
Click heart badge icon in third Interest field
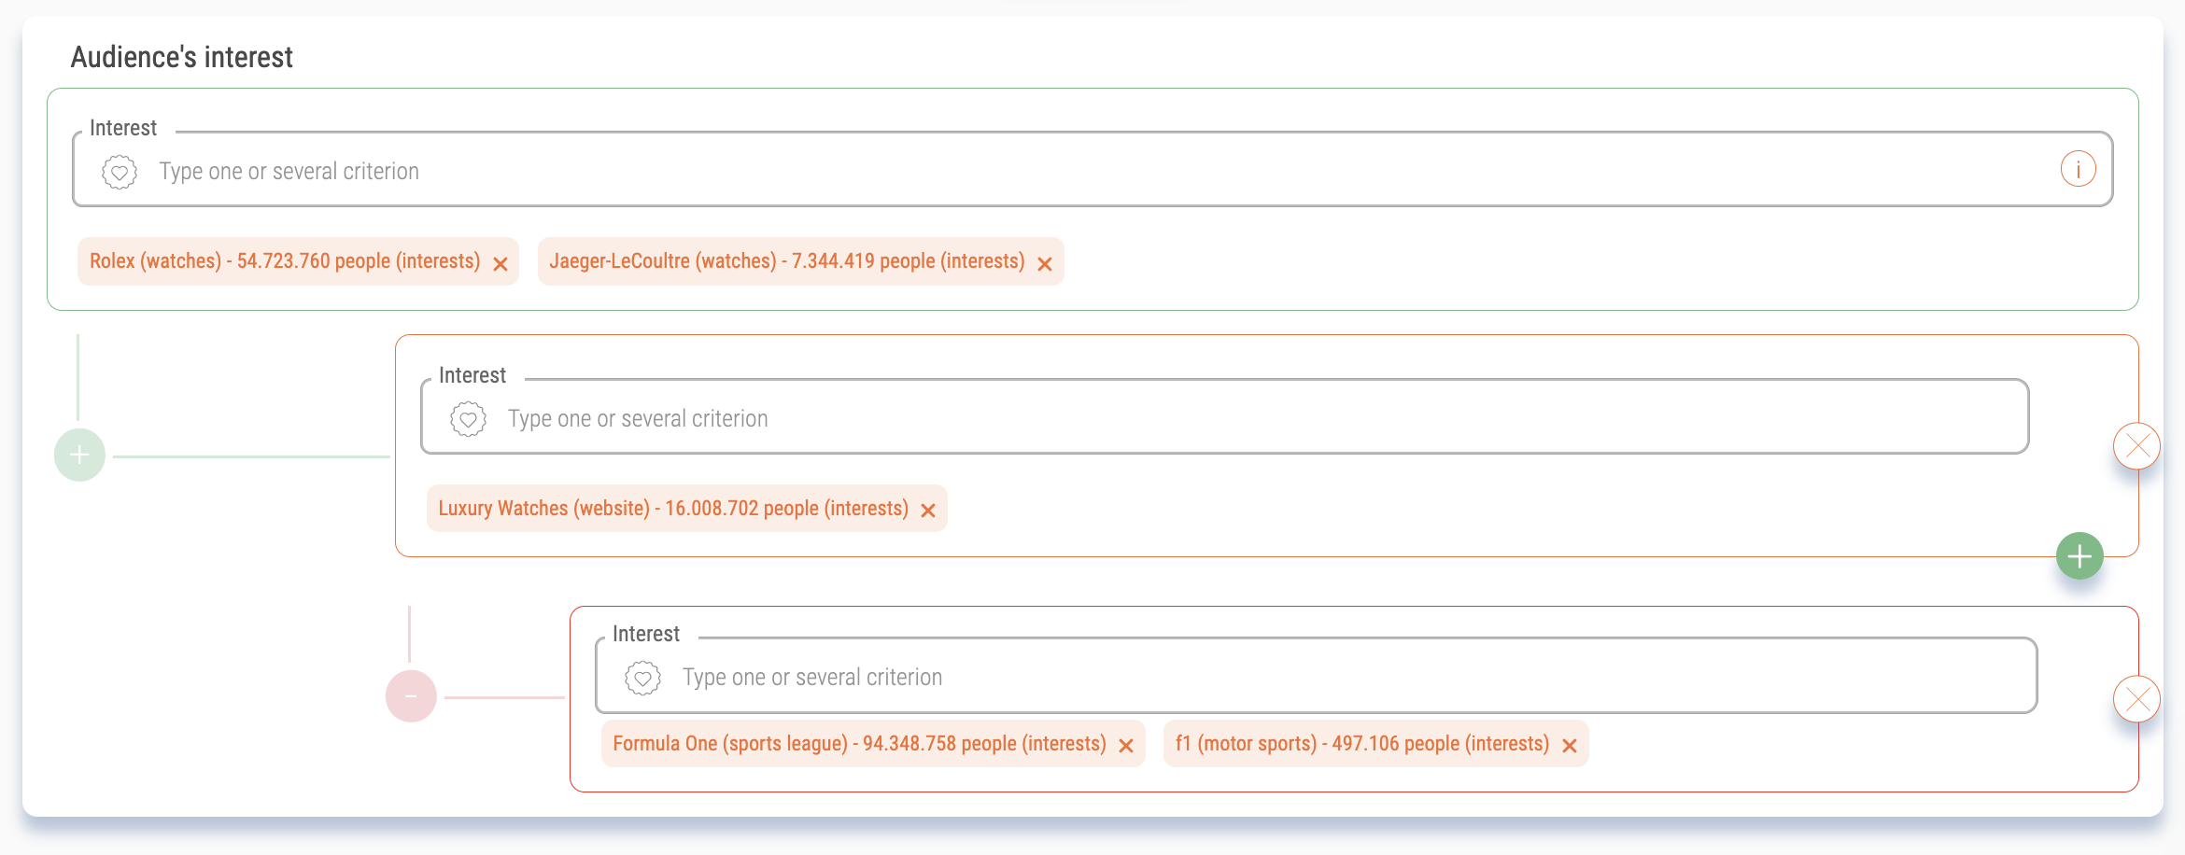pyautogui.click(x=642, y=678)
